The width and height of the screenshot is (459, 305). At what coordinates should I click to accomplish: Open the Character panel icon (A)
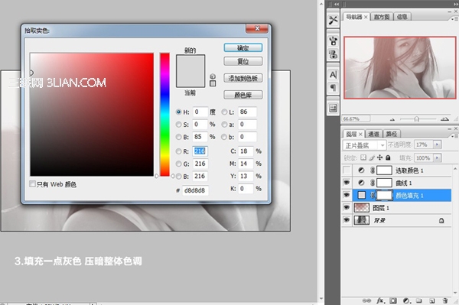pyautogui.click(x=333, y=75)
